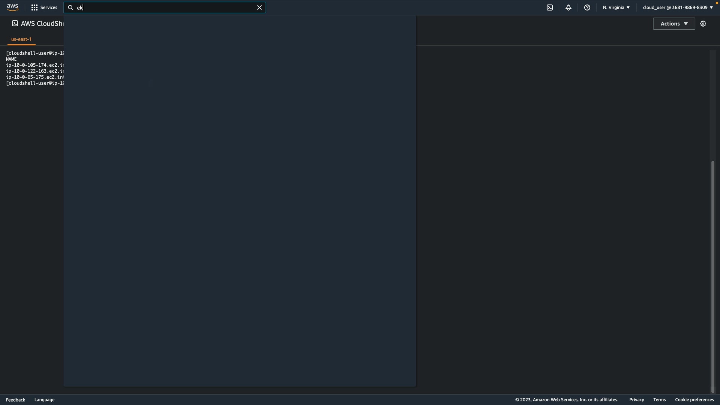720x405 pixels.
Task: Click into the search input field
Action: pos(165,7)
